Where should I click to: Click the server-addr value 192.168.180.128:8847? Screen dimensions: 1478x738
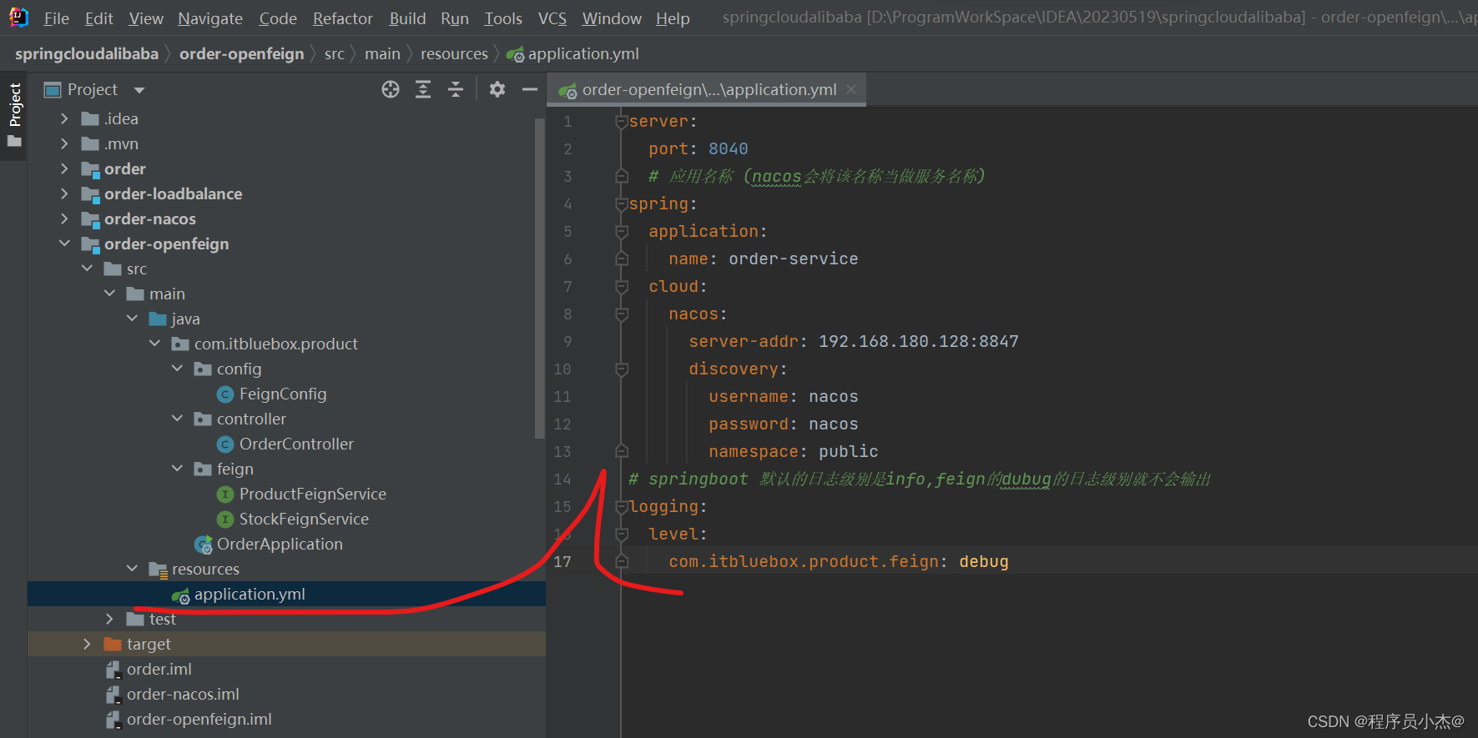pyautogui.click(x=919, y=342)
